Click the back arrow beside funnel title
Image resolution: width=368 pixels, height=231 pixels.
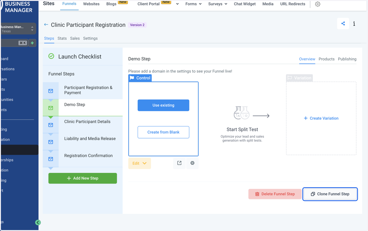[46, 25]
